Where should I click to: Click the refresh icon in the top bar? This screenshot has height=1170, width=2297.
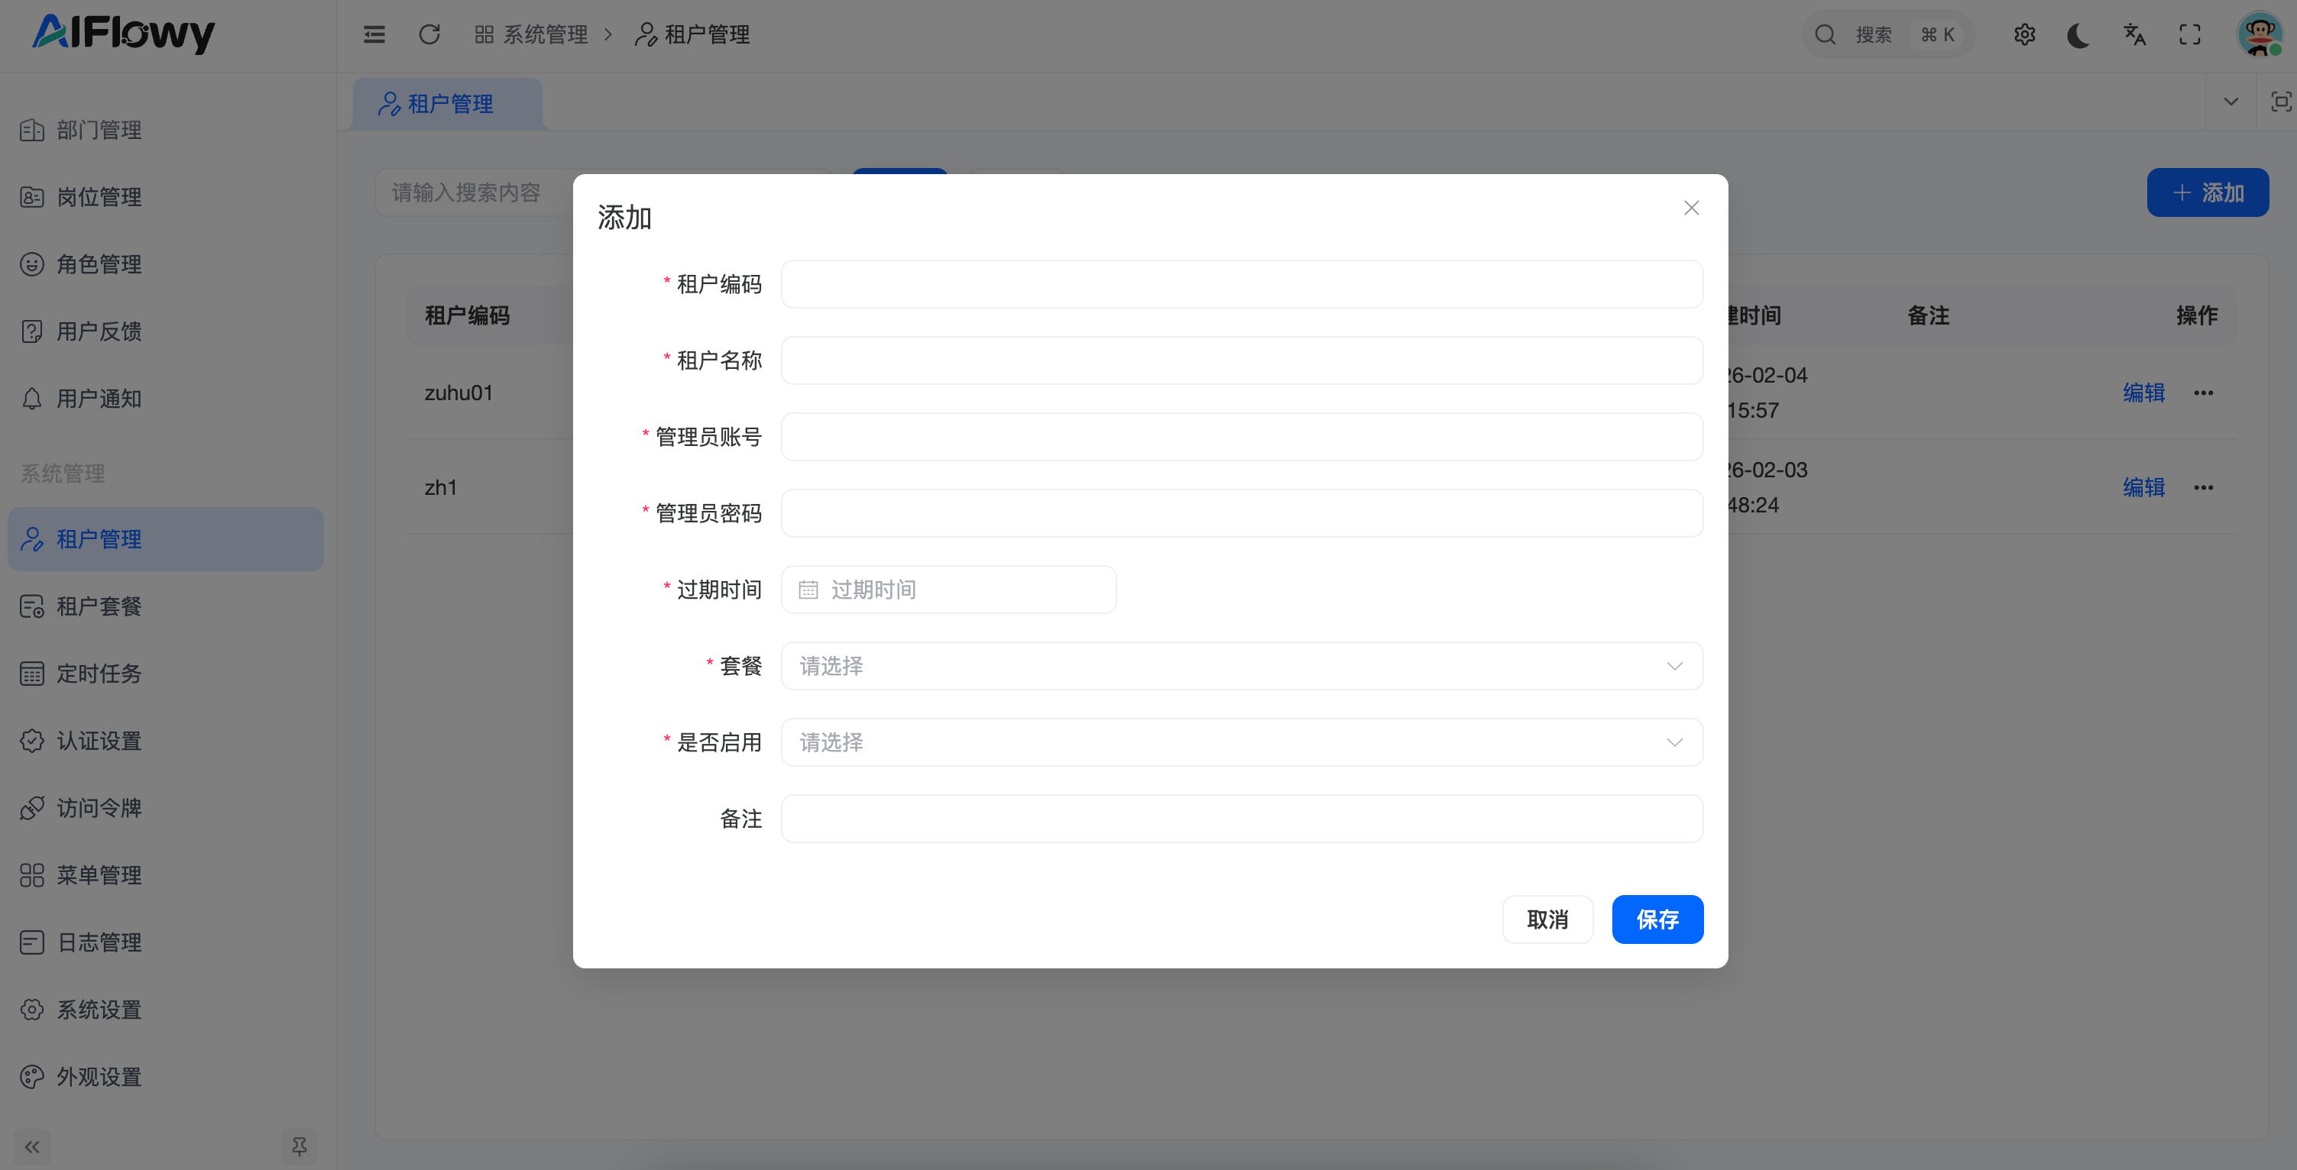(x=429, y=35)
